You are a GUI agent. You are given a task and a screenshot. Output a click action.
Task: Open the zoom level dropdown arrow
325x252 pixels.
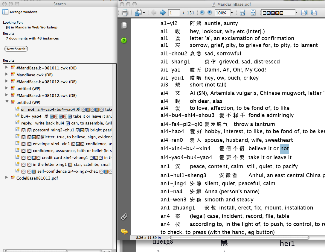click(x=232, y=13)
